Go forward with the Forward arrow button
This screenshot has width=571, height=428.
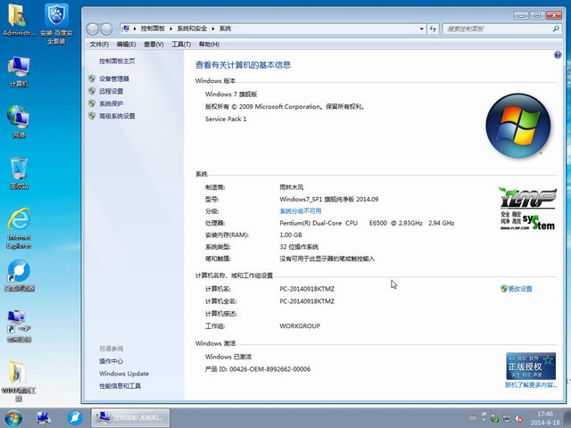106,29
